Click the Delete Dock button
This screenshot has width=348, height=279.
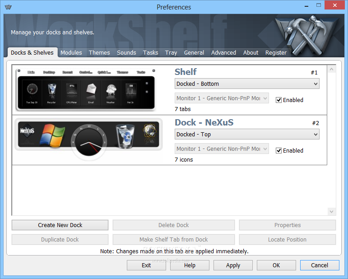174,225
